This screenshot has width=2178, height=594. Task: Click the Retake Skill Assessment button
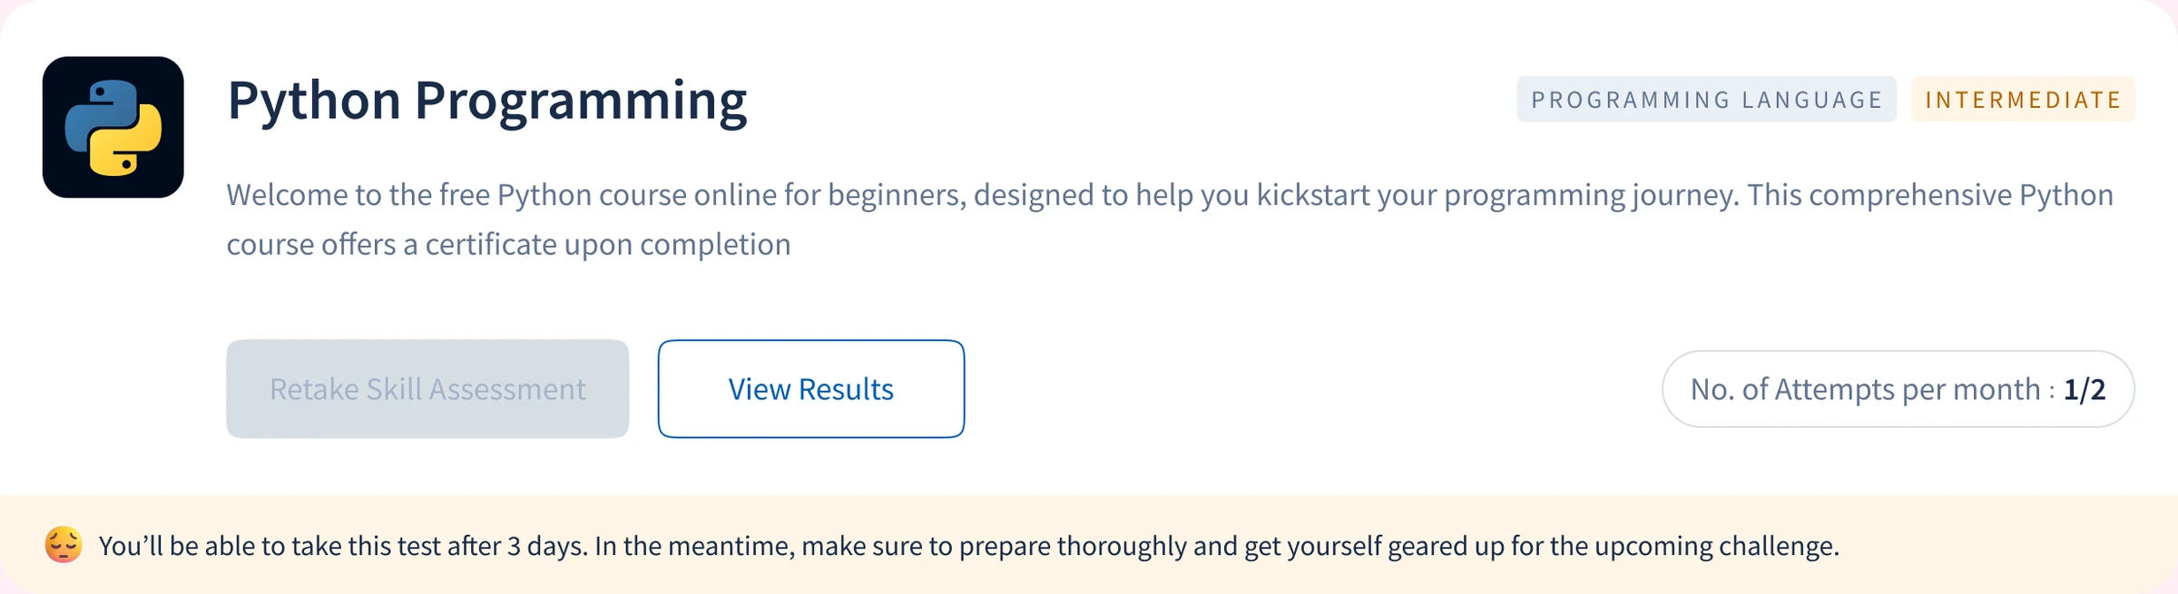click(427, 389)
